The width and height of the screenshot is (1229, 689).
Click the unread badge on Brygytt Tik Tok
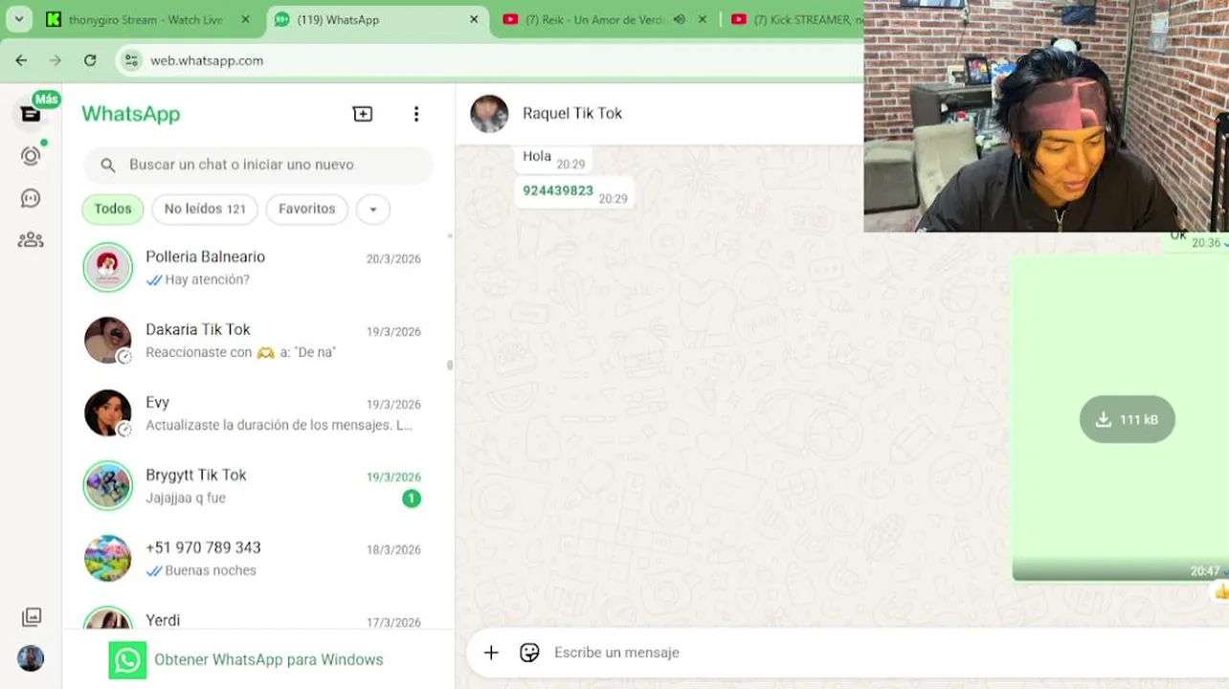412,499
